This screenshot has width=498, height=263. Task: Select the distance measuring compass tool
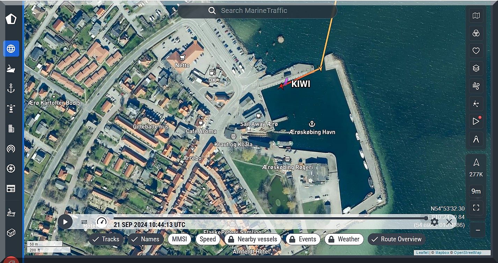point(476,139)
